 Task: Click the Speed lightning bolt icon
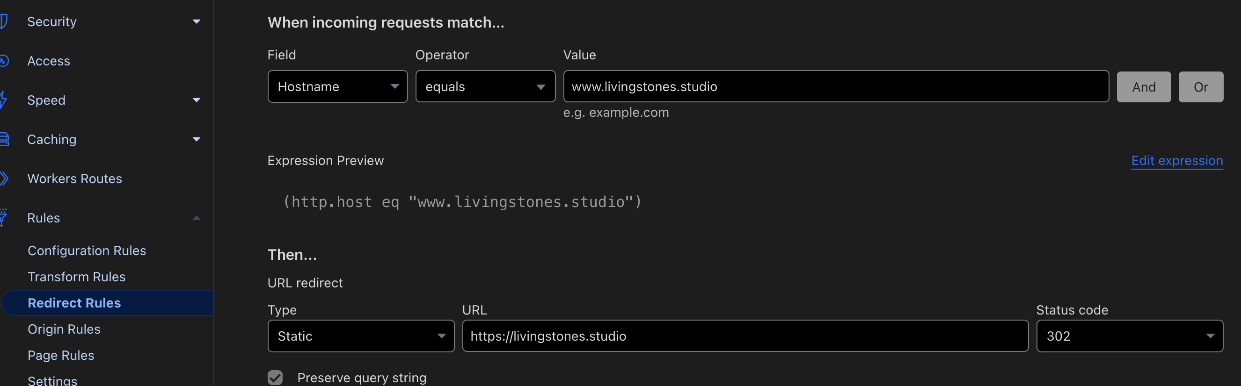(x=3, y=100)
